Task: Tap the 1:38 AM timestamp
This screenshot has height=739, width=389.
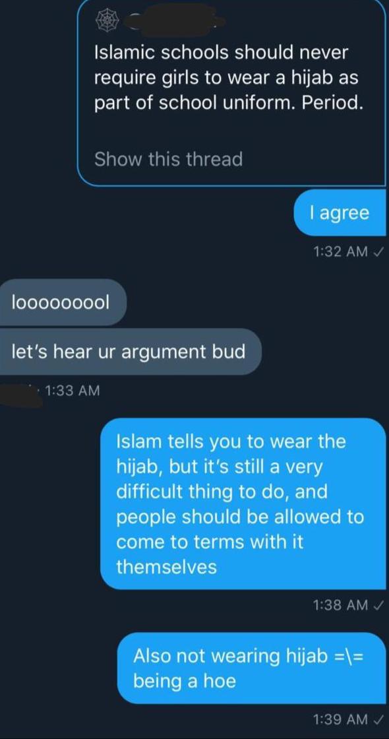Action: [340, 605]
